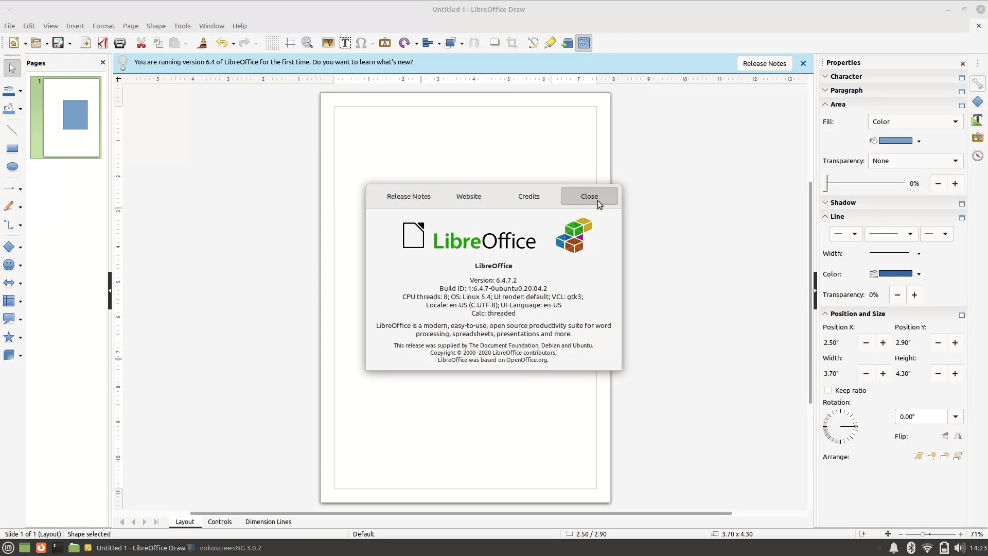Open the line style dropdown
This screenshot has height=556, width=988.
coord(891,234)
